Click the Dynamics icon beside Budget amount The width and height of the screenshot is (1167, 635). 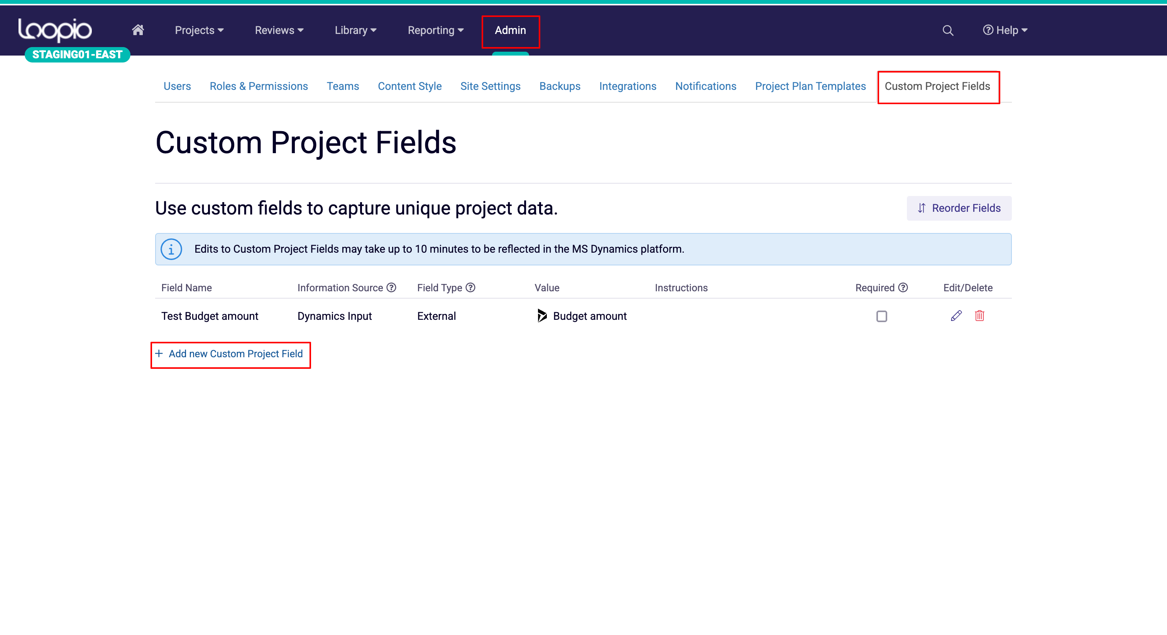pos(542,316)
